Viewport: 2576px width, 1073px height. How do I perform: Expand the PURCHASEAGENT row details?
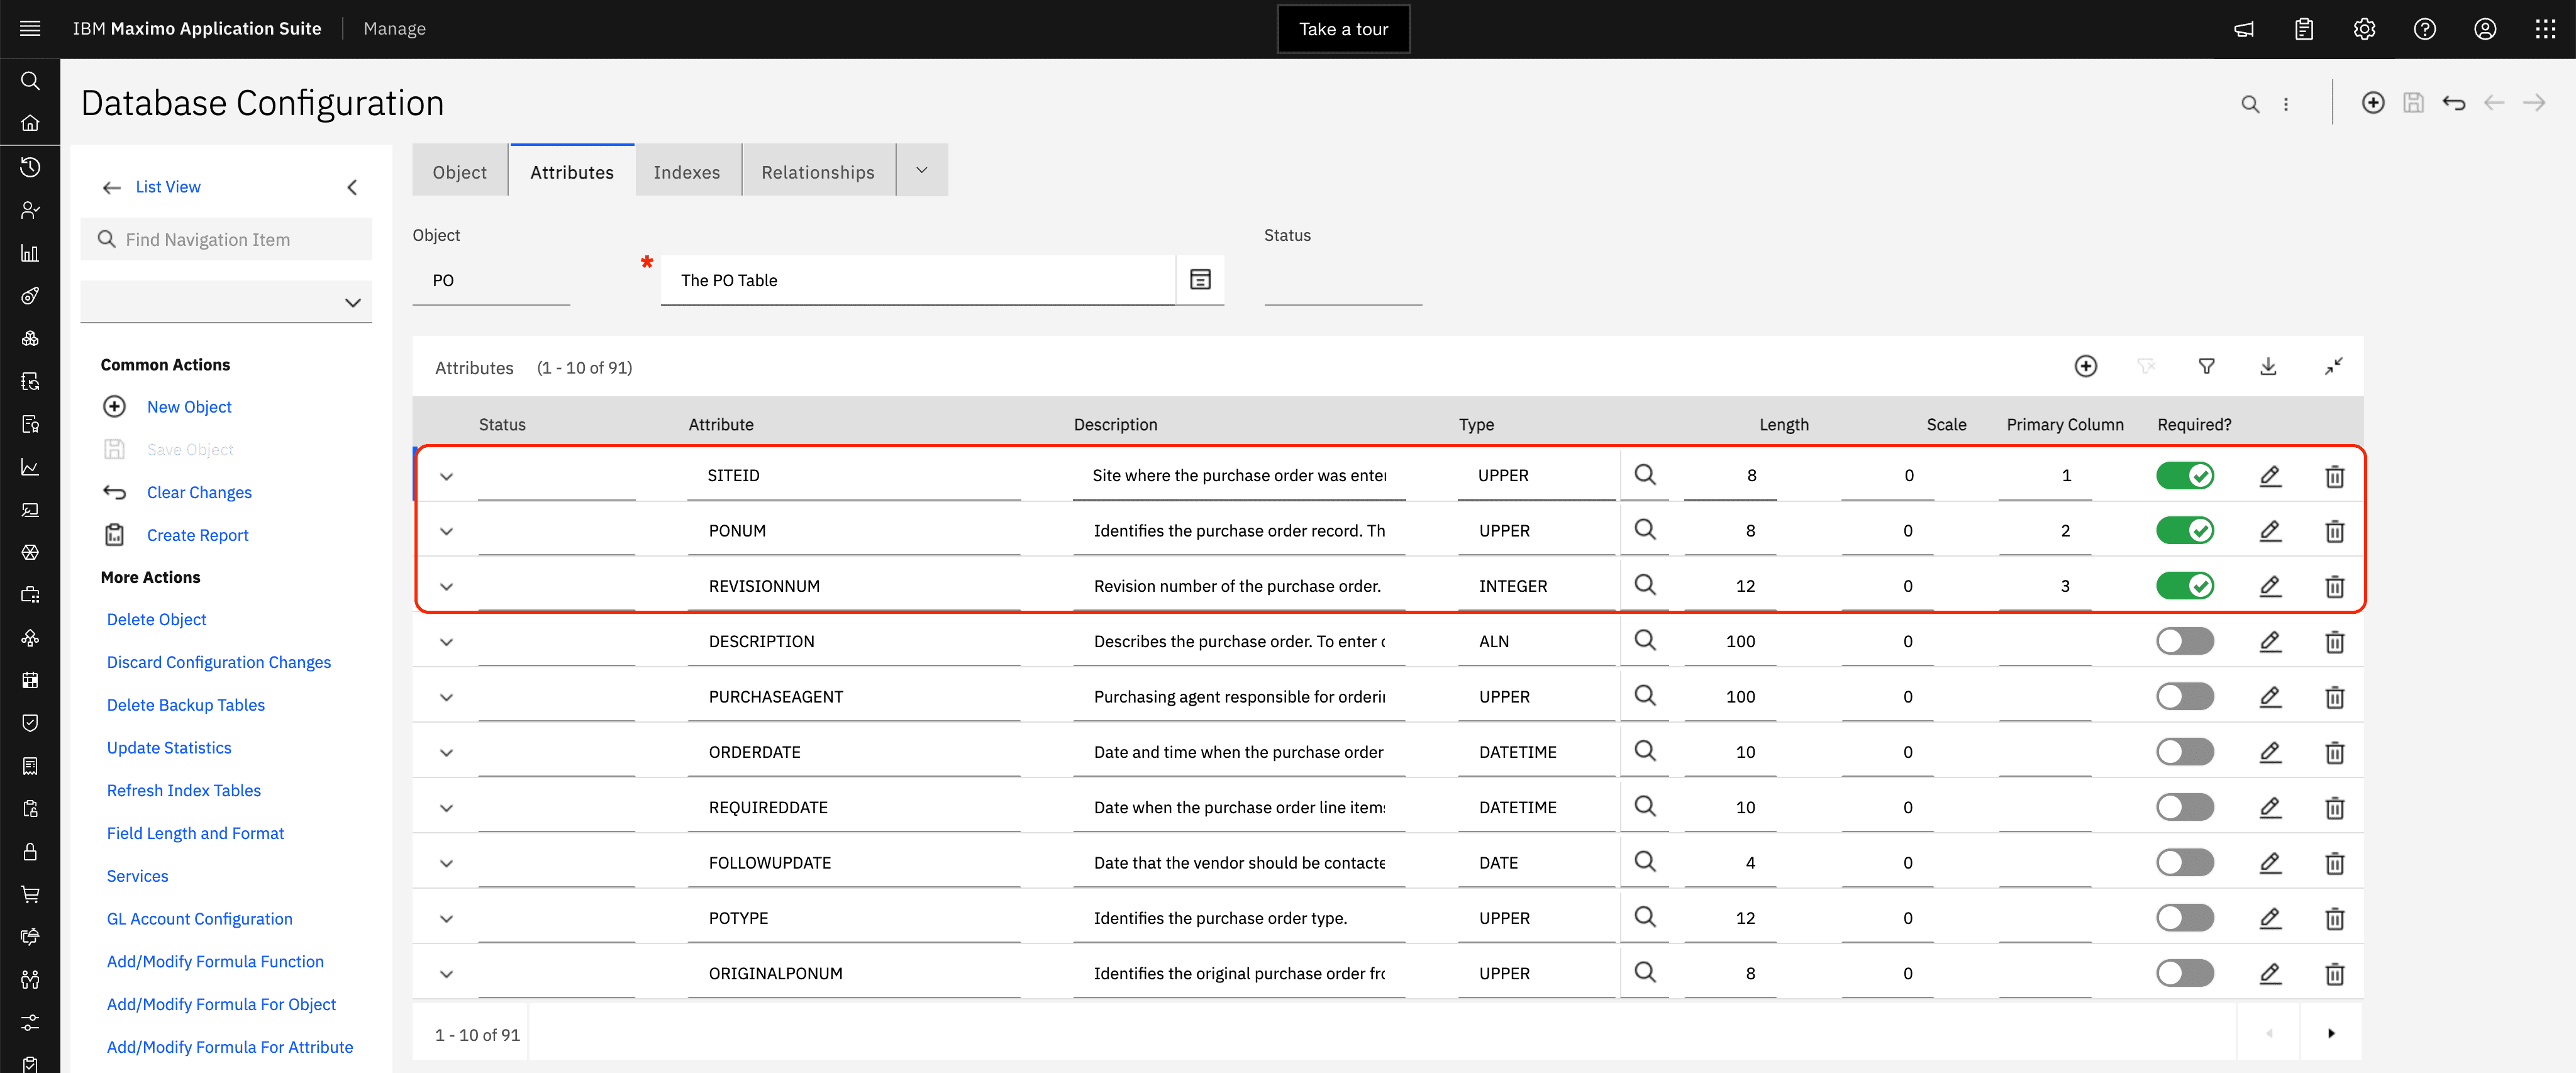(446, 697)
